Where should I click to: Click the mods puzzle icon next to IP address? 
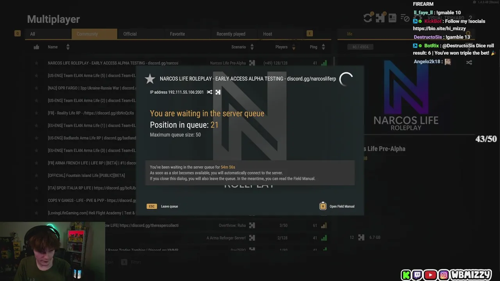218,92
